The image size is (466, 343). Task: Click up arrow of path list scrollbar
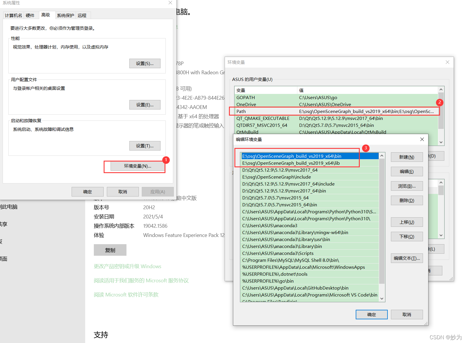click(382, 156)
